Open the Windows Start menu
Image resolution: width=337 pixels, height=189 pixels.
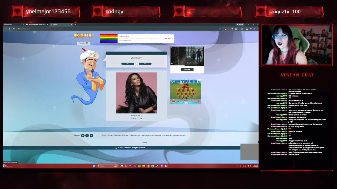pyautogui.click(x=94, y=166)
